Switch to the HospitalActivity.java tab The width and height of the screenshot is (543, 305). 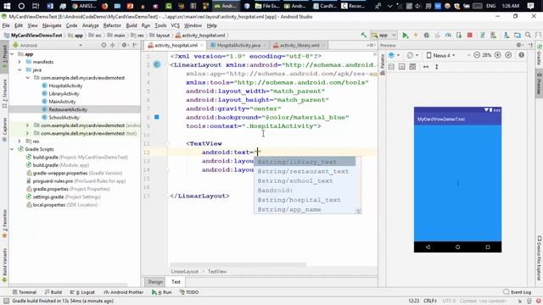(x=238, y=45)
